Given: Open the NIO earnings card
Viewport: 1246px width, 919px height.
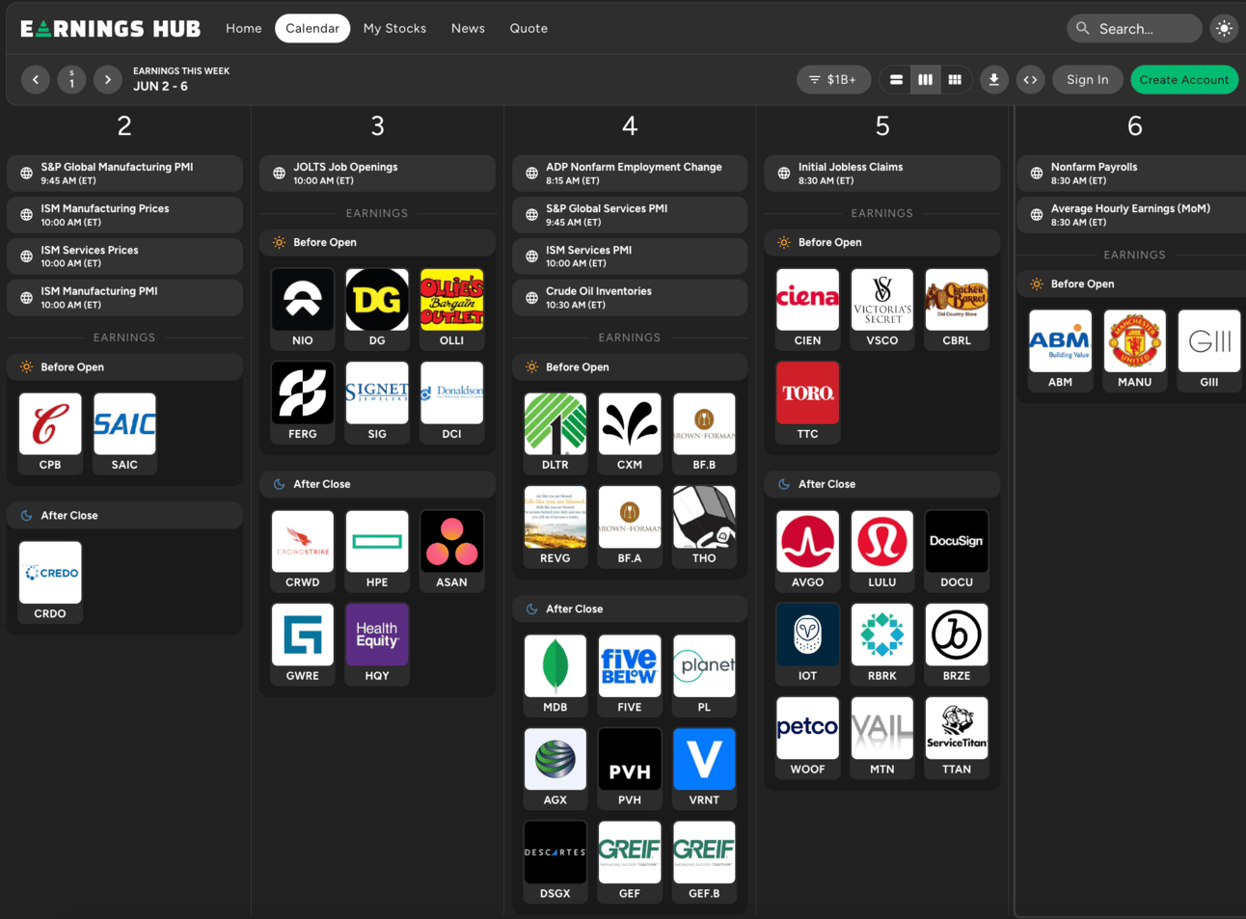Looking at the screenshot, I should (x=303, y=309).
